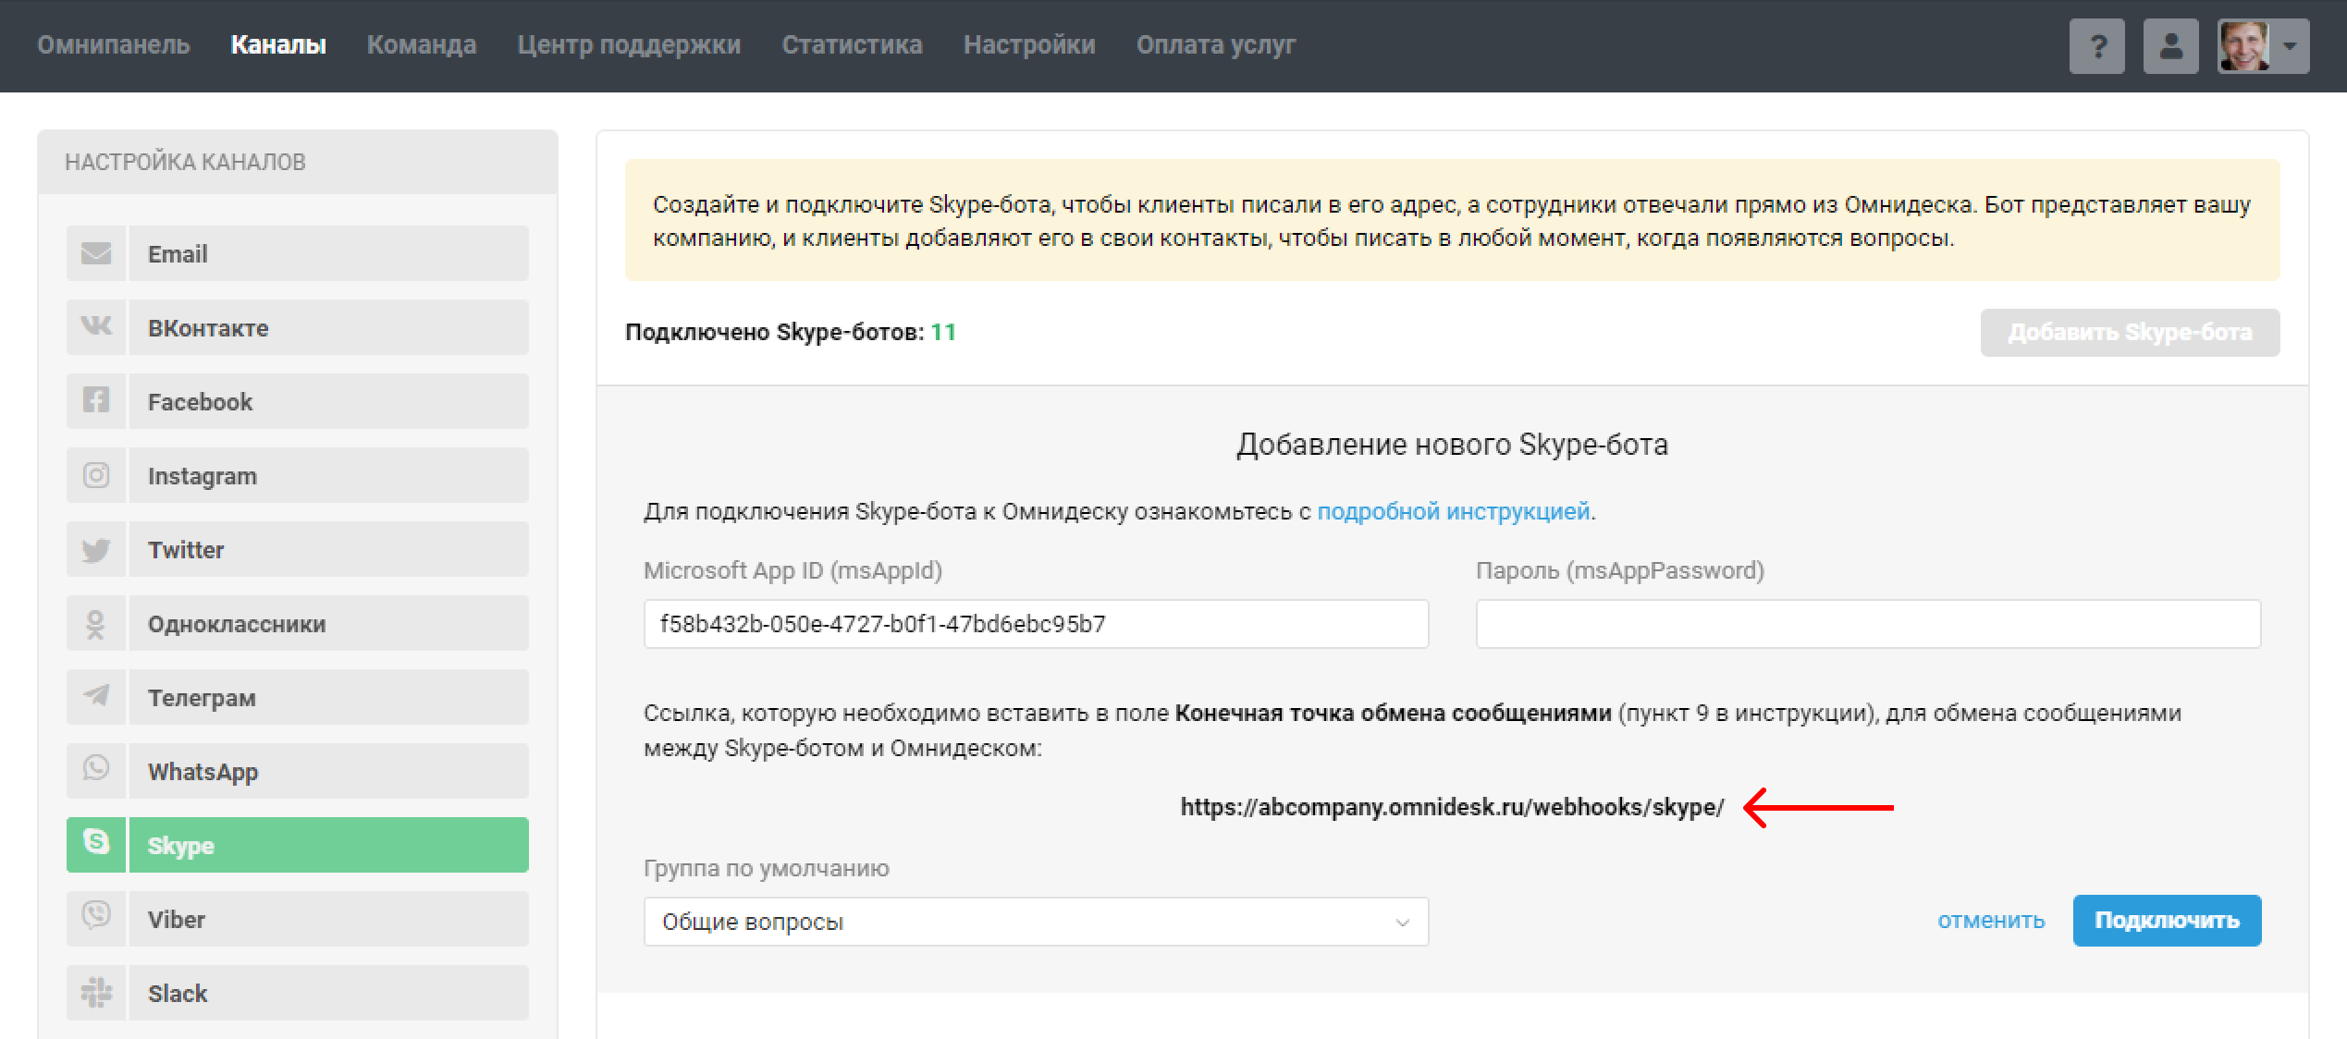Follow the подробной инструкцией link
The image size is (2347, 1039).
[x=1454, y=511]
